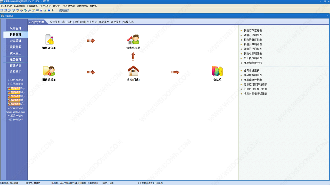Open the 基础资料 menu

click(19, 6)
